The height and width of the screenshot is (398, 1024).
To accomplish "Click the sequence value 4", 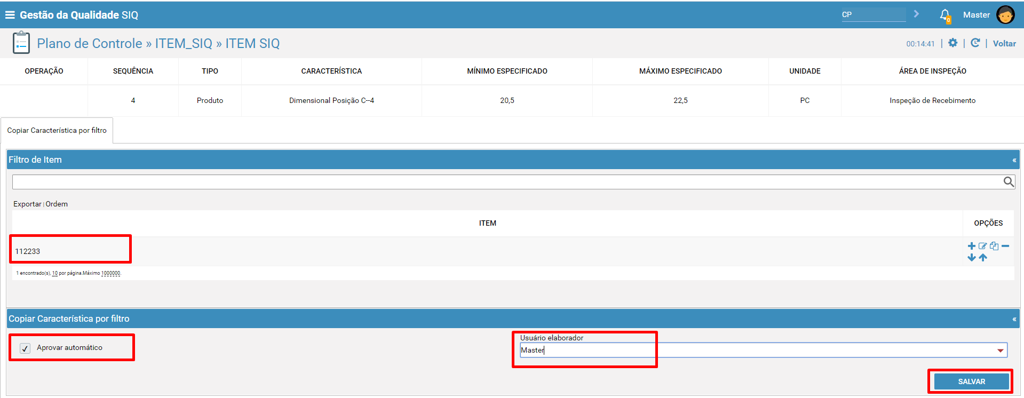I will [133, 100].
